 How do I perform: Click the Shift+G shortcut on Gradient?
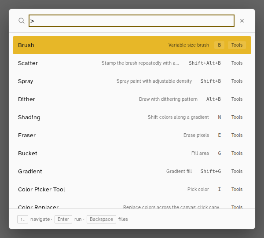pyautogui.click(x=211, y=171)
